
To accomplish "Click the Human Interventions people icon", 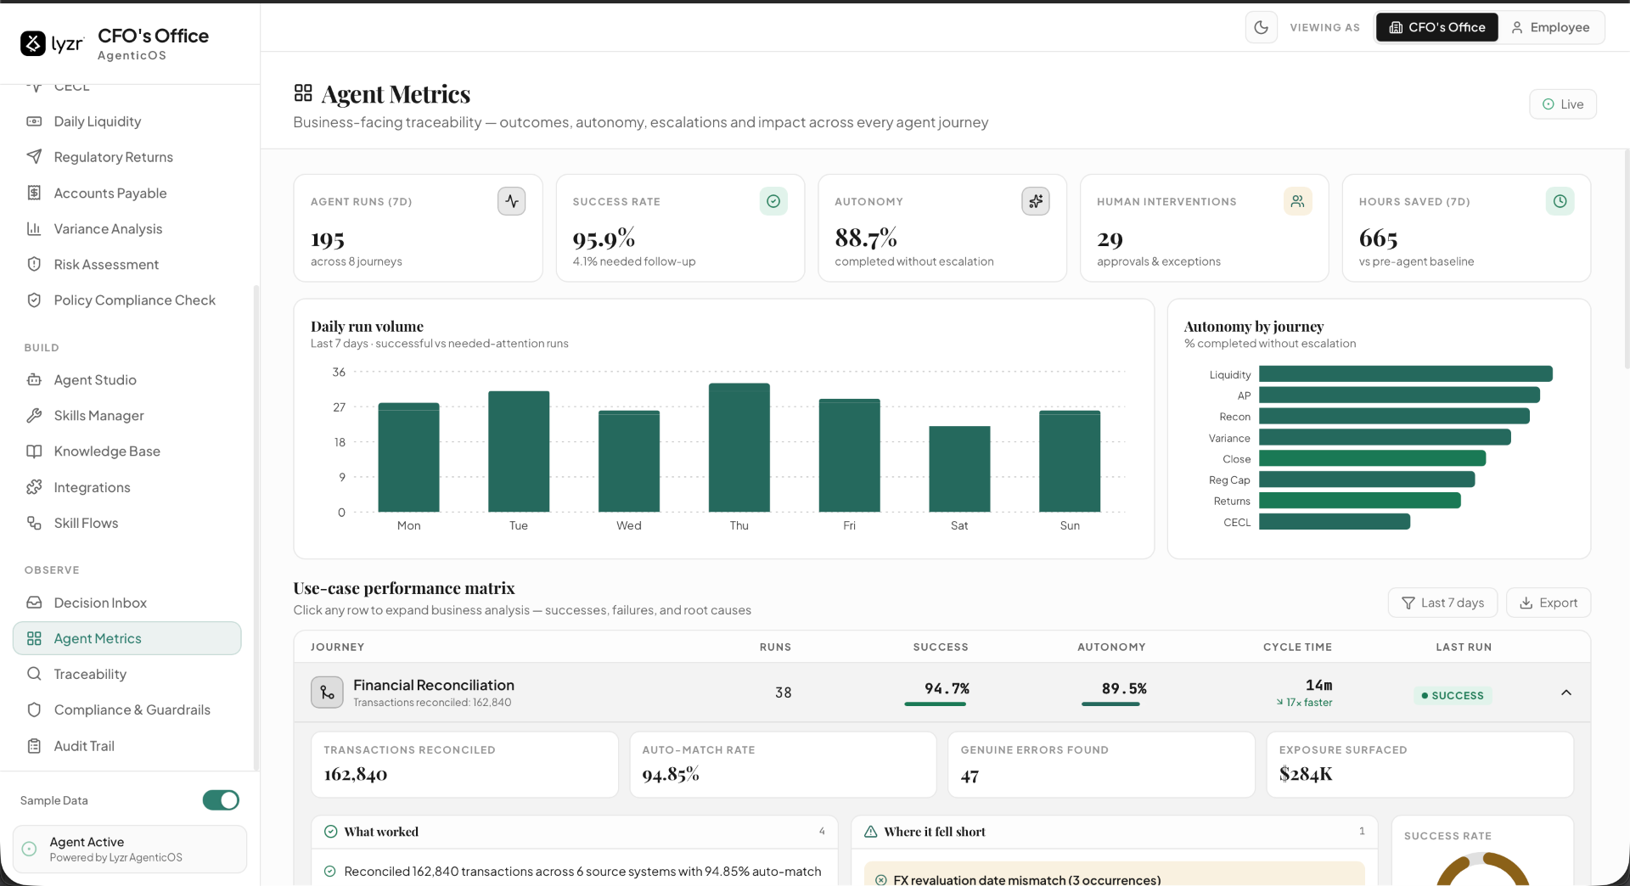I will point(1298,201).
